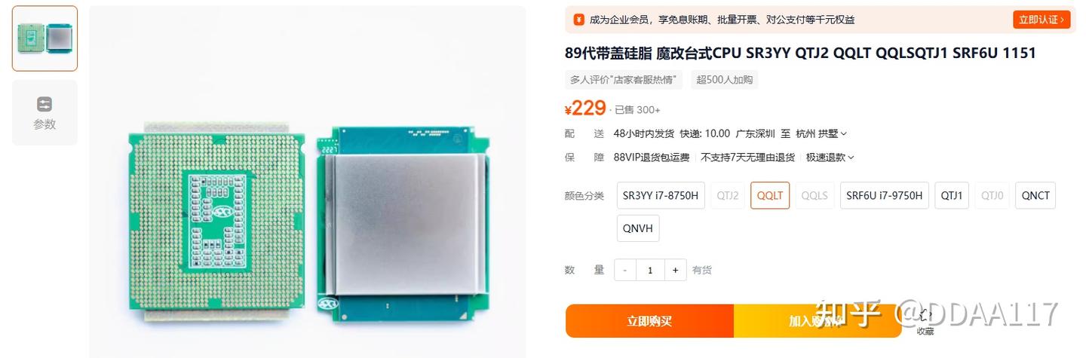This screenshot has height=358, width=1086.
Task: Select the CPU product thumbnail image
Action: tap(44, 38)
